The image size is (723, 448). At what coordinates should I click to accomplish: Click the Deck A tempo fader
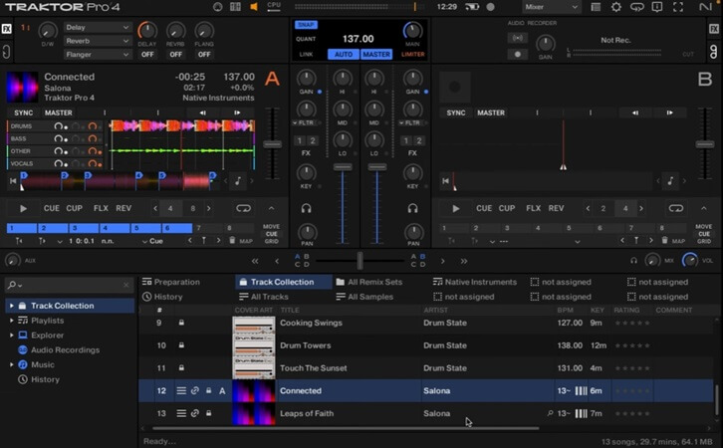click(x=273, y=144)
